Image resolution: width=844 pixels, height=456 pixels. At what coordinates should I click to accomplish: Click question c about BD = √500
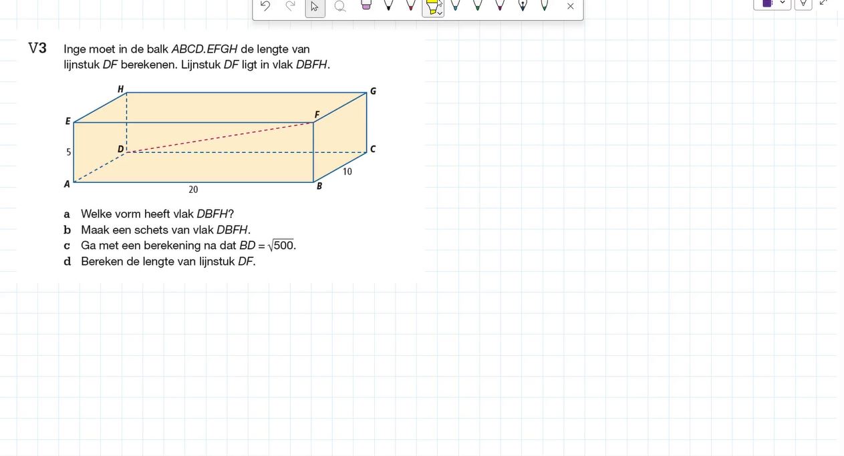[188, 246]
